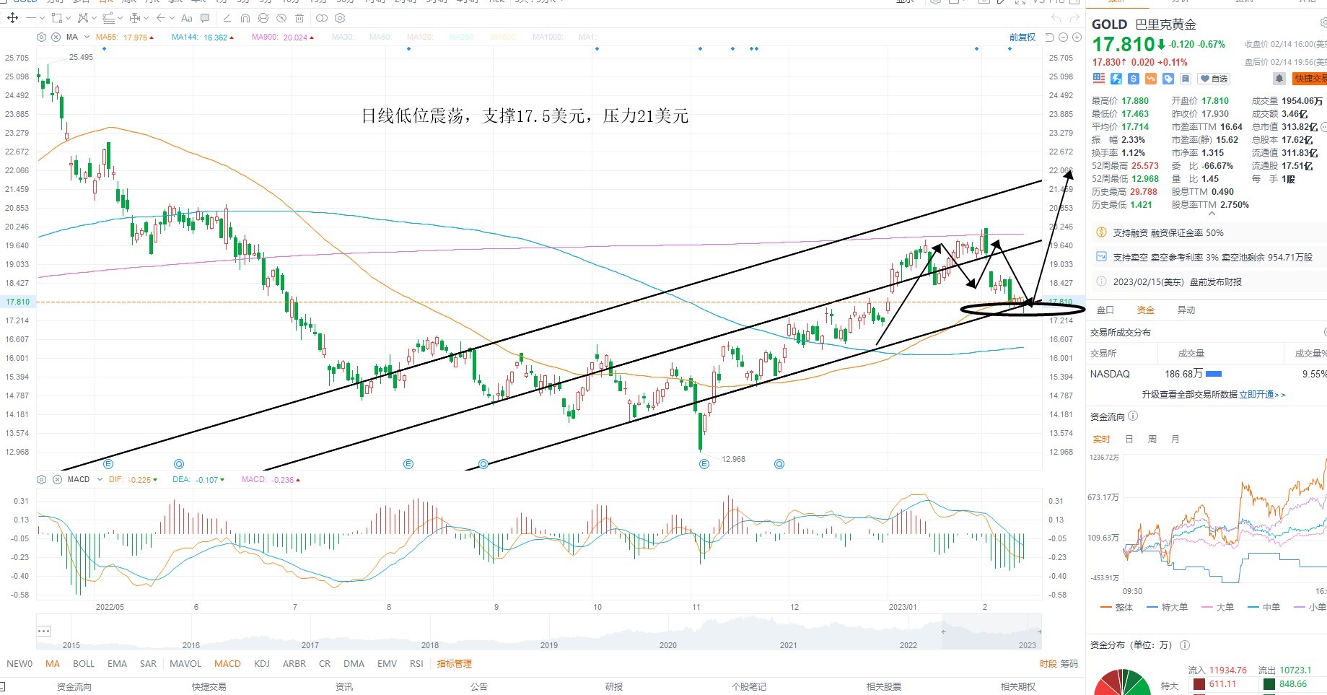Select the crosshair move cursor tool
Viewport: 1327px width, 695px height.
12,17
